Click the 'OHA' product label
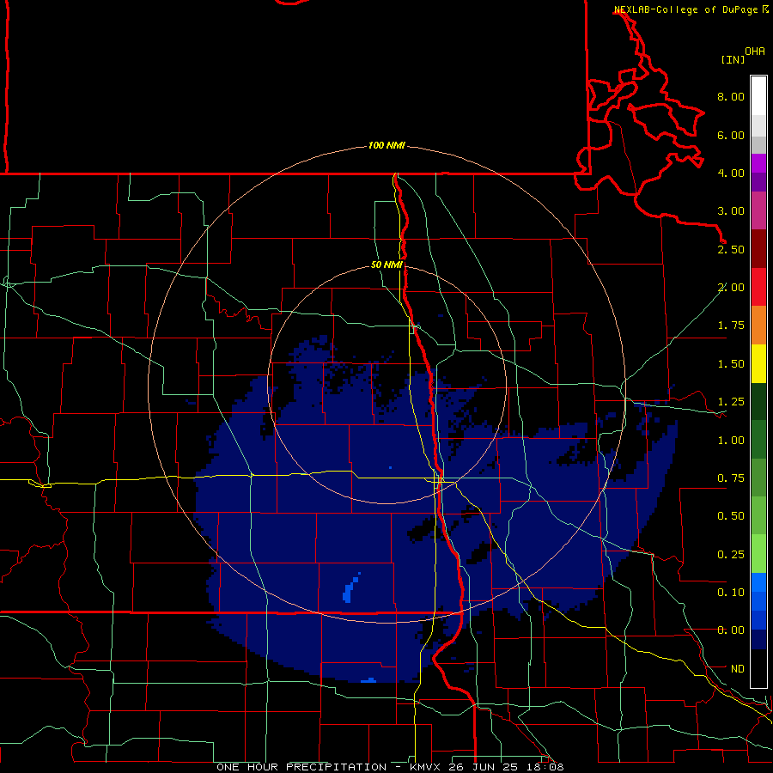The width and height of the screenshot is (773, 773). click(755, 52)
